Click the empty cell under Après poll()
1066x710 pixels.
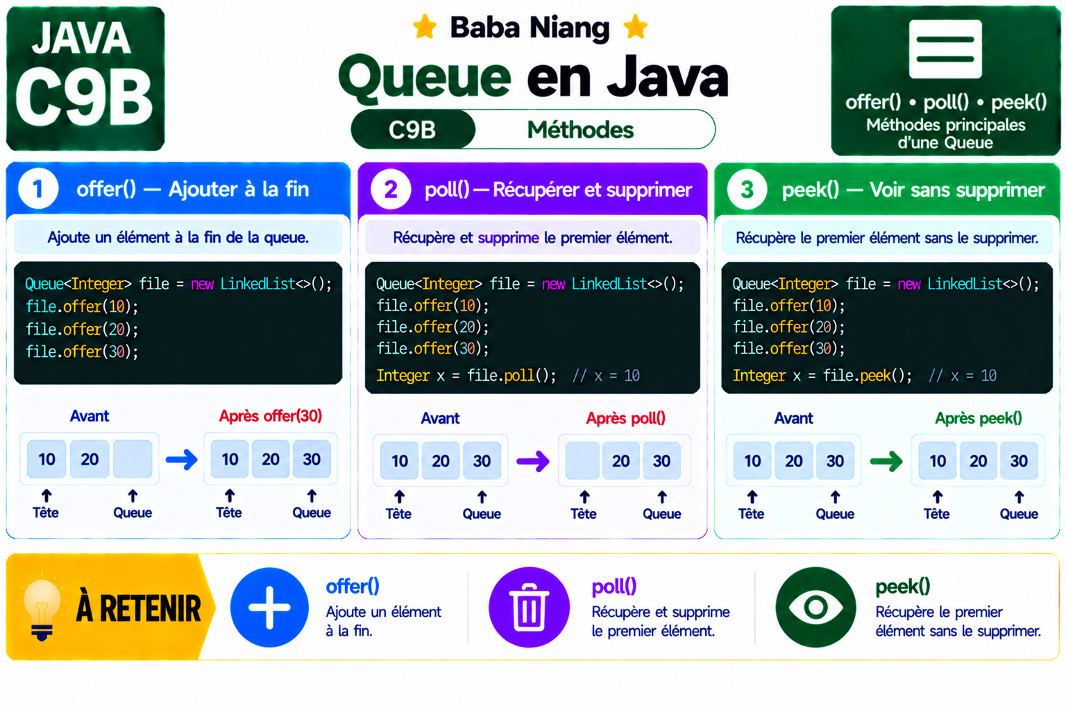point(582,461)
